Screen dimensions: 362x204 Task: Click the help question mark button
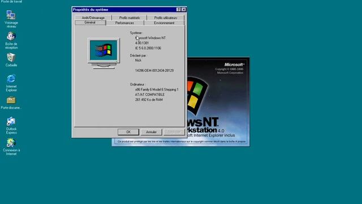point(179,10)
